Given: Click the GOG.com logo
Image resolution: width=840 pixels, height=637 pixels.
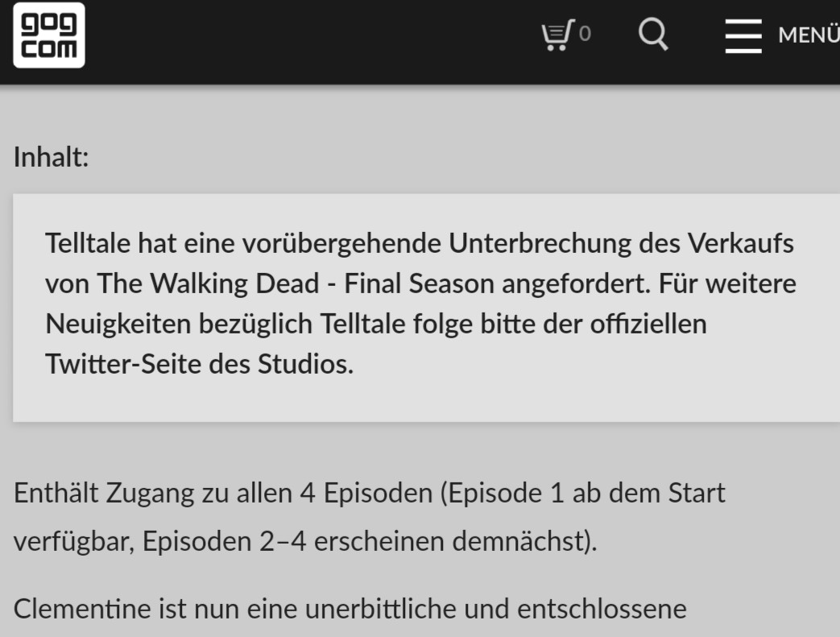Looking at the screenshot, I should 49,35.
